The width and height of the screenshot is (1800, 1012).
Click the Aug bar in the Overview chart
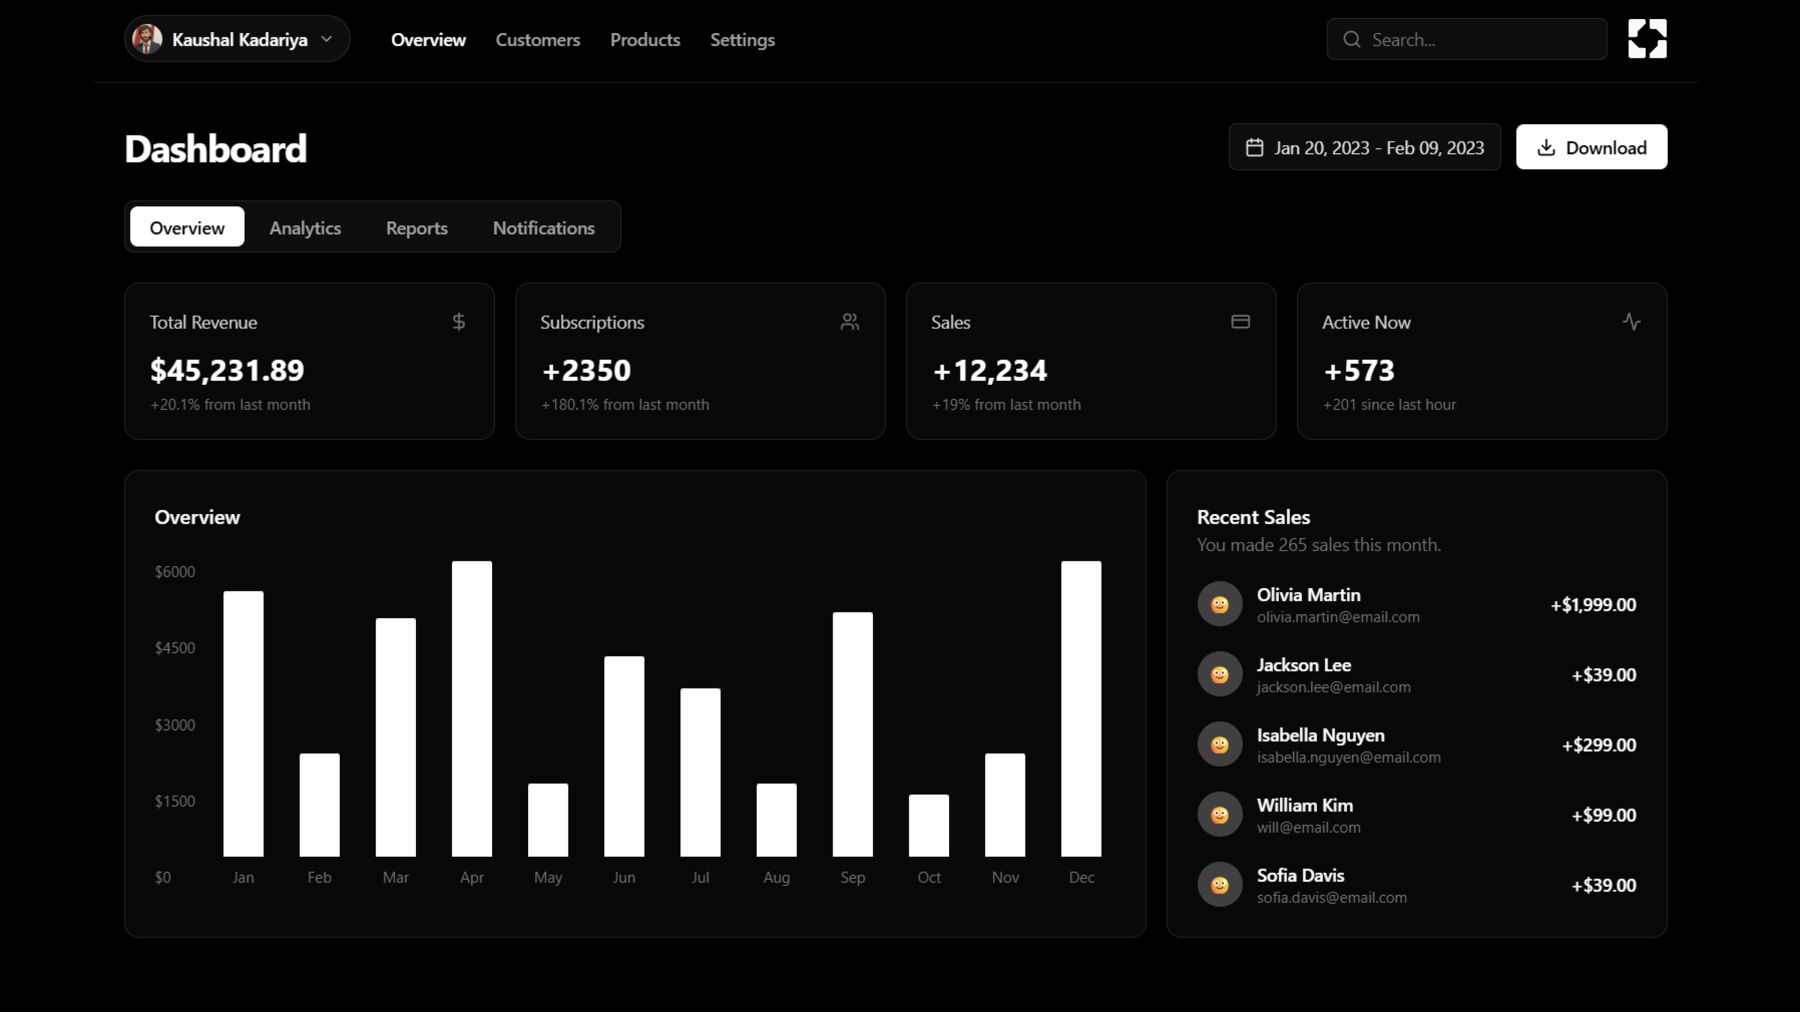point(776,820)
